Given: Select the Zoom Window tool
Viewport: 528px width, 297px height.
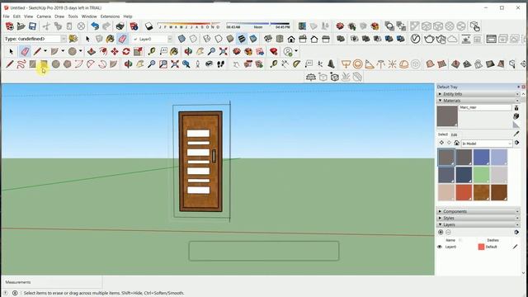Looking at the screenshot, I should pyautogui.click(x=163, y=64).
